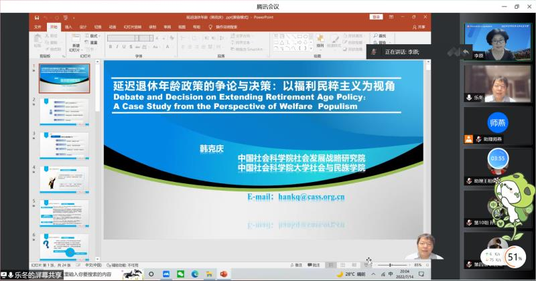Click the Share icon in PowerPoint ribbon
The height and width of the screenshot is (281, 536).
tap(419, 27)
